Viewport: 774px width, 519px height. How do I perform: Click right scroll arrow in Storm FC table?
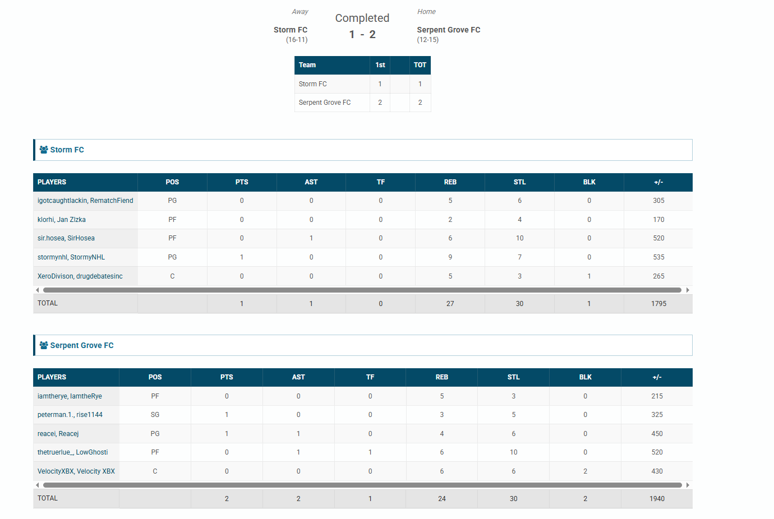point(688,290)
